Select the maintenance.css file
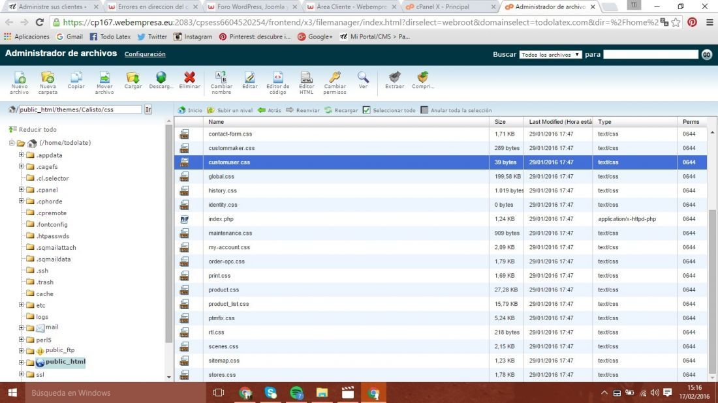Viewport: 718px width, 403px height. tap(441, 233)
